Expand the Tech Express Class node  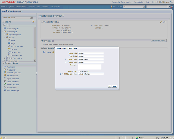click(5, 58)
